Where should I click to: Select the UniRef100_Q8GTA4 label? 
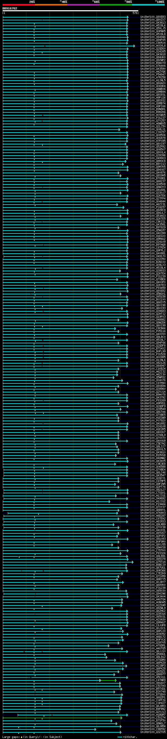153,412
